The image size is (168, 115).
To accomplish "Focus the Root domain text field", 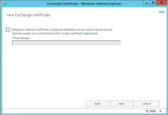I will point(66,43).
